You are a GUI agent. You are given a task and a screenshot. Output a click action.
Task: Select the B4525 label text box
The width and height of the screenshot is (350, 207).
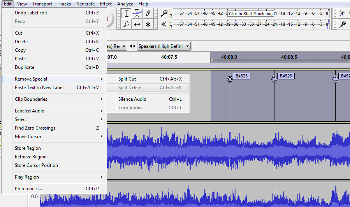coord(241,76)
